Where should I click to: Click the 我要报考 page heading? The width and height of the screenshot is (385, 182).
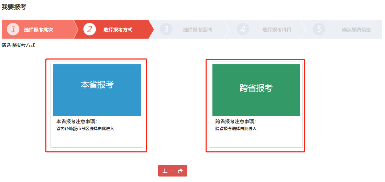pyautogui.click(x=14, y=7)
